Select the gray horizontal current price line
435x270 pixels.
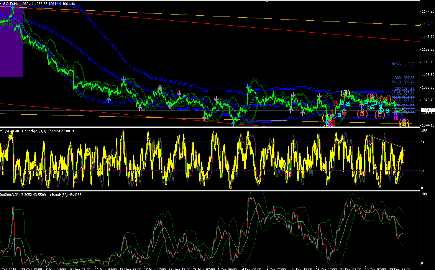[x=210, y=110]
